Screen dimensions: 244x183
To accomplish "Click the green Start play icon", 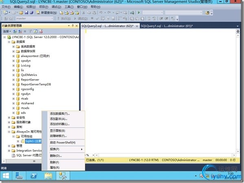I will [139, 13].
